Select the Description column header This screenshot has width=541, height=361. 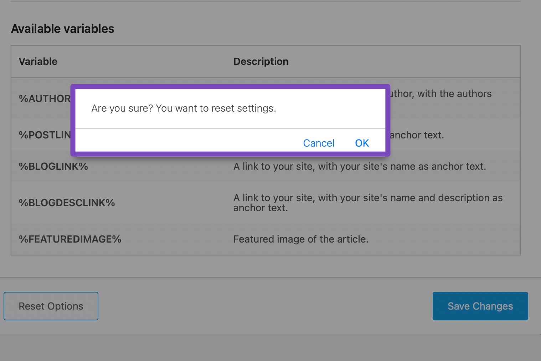point(261,61)
